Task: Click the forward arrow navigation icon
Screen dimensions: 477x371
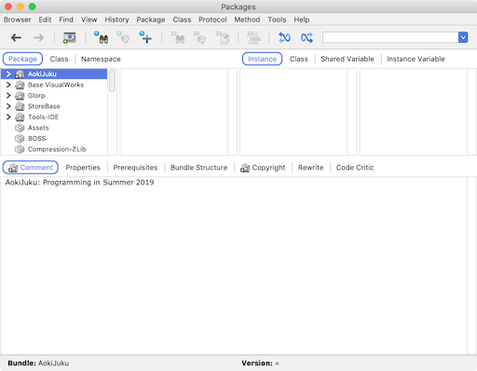Action: 39,38
